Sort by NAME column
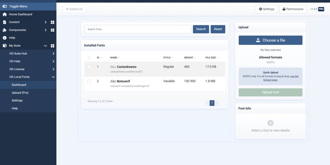330x165 pixels. point(115,58)
